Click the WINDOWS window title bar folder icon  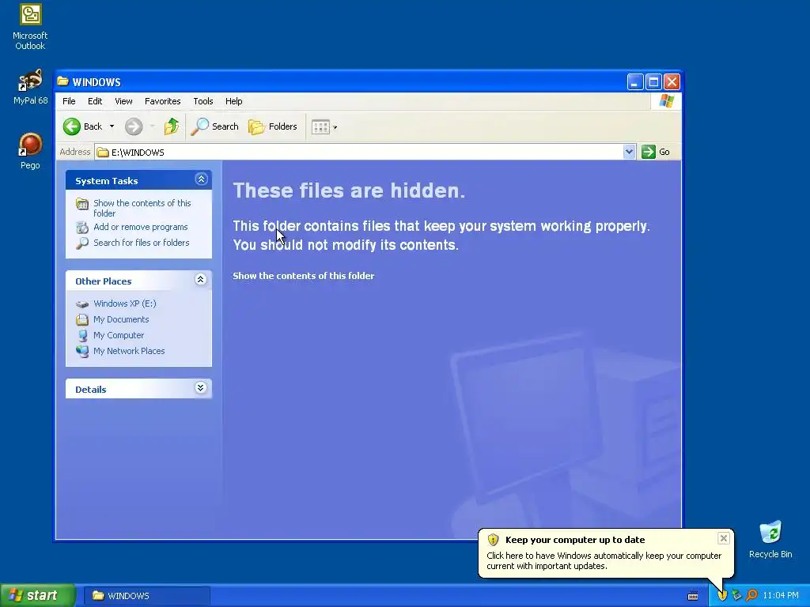click(x=63, y=81)
